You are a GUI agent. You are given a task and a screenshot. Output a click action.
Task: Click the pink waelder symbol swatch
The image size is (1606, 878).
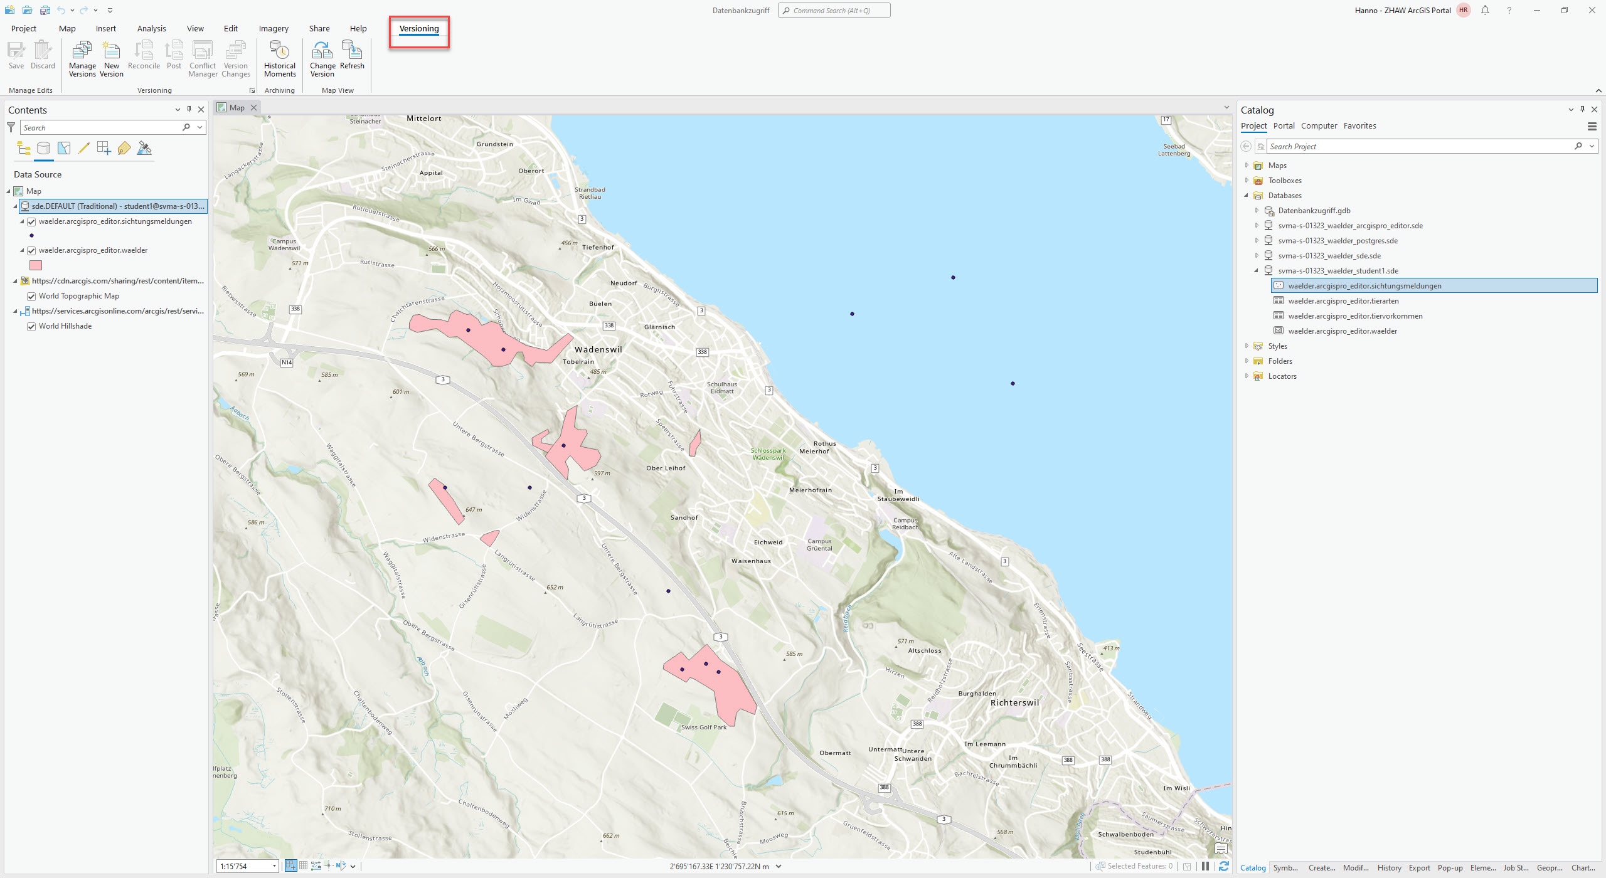[x=36, y=265]
